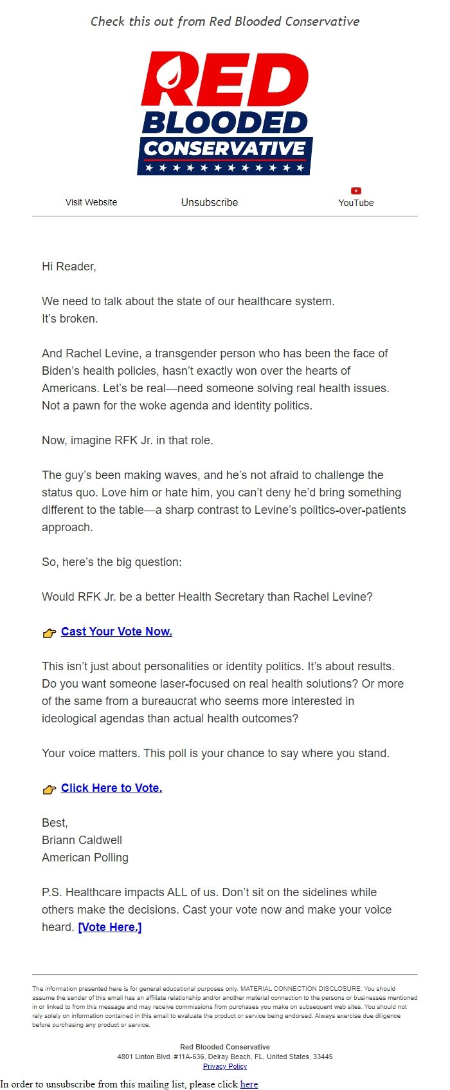
Task: Click the 'here' mailing list unsubscribe link
Action: (249, 1084)
